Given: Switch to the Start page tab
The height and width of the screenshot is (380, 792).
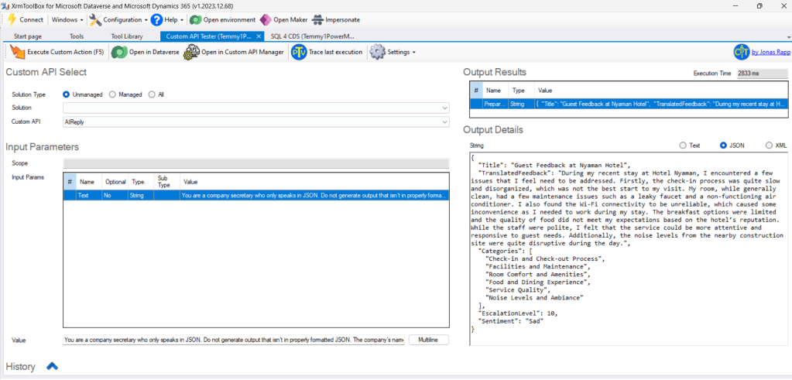Looking at the screenshot, I should point(28,36).
